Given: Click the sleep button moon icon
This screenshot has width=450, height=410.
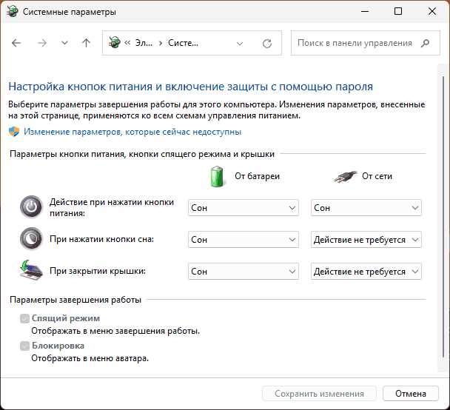Looking at the screenshot, I should pyautogui.click(x=31, y=238).
